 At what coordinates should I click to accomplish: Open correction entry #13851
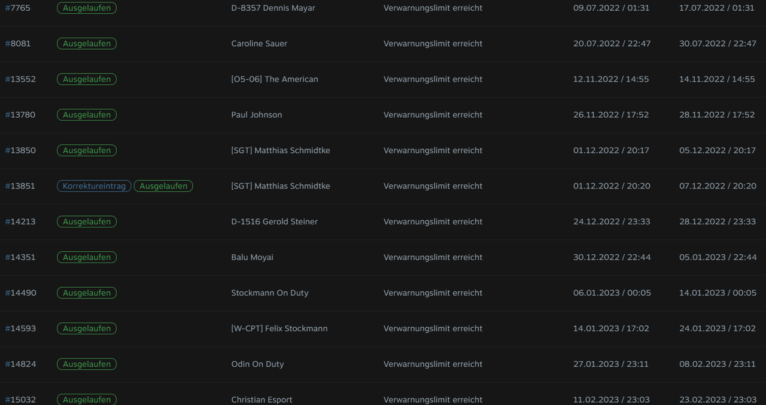20,186
